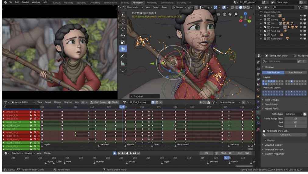308x174 pixels.
Task: Select the Breakdowner pose tool
Action: pyautogui.click(x=123, y=71)
